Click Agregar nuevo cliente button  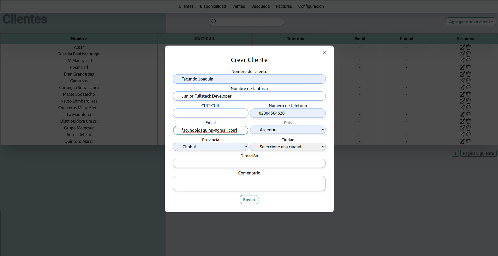471,22
